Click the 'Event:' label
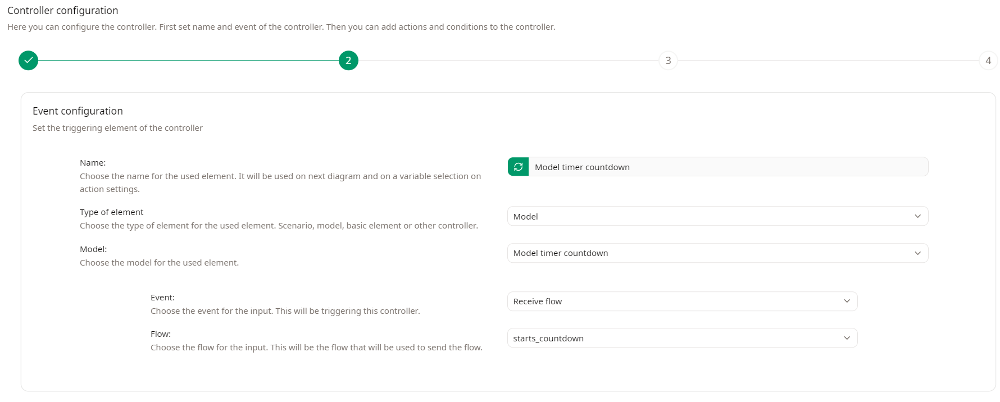Screen dimensions: 1000x402 point(162,298)
